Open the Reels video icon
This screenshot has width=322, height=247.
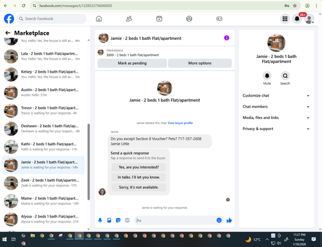pos(159,19)
